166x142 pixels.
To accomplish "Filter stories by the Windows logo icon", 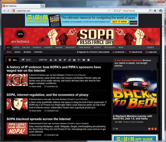I will click(60, 60).
